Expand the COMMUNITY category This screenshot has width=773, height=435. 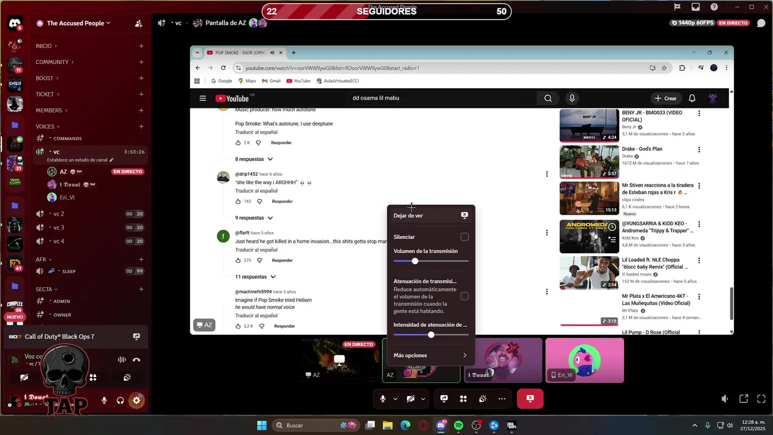[x=54, y=62]
